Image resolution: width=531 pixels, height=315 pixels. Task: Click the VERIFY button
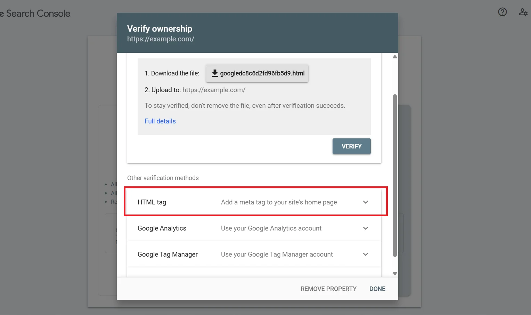pos(351,146)
